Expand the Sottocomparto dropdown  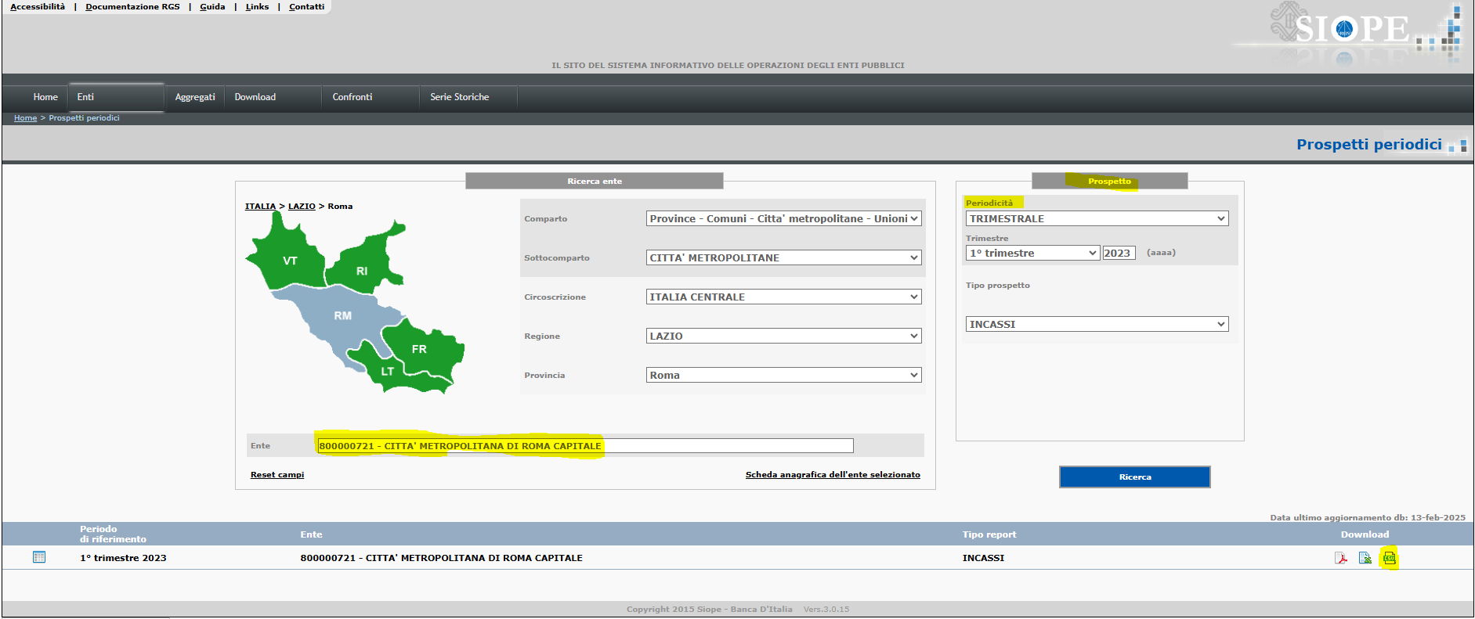click(x=783, y=258)
